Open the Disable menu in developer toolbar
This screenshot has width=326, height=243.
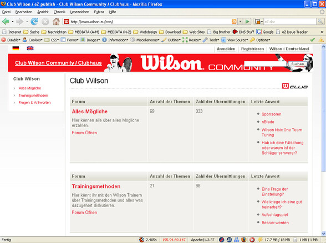click(11, 40)
